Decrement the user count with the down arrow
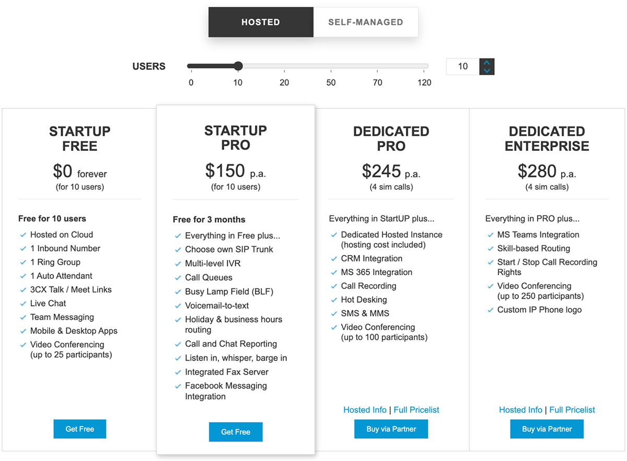 (486, 70)
